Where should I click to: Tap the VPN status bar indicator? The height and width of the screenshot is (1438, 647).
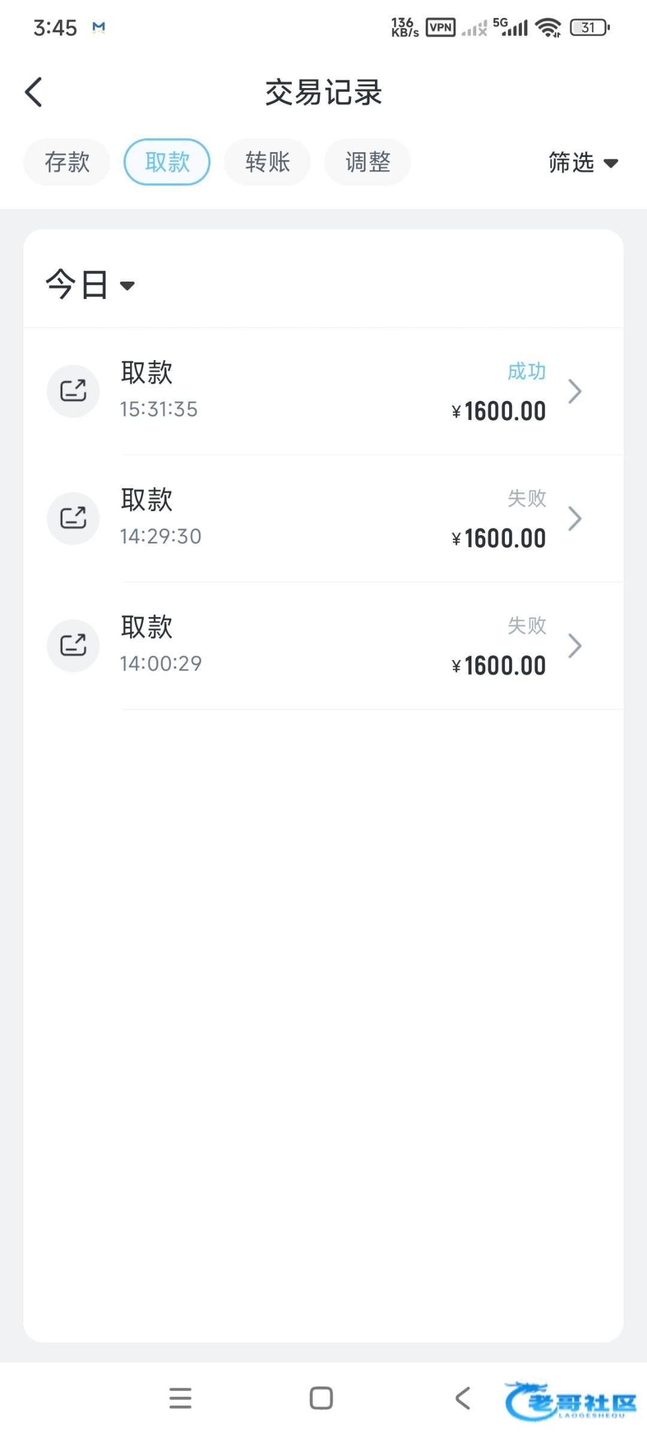pyautogui.click(x=440, y=28)
